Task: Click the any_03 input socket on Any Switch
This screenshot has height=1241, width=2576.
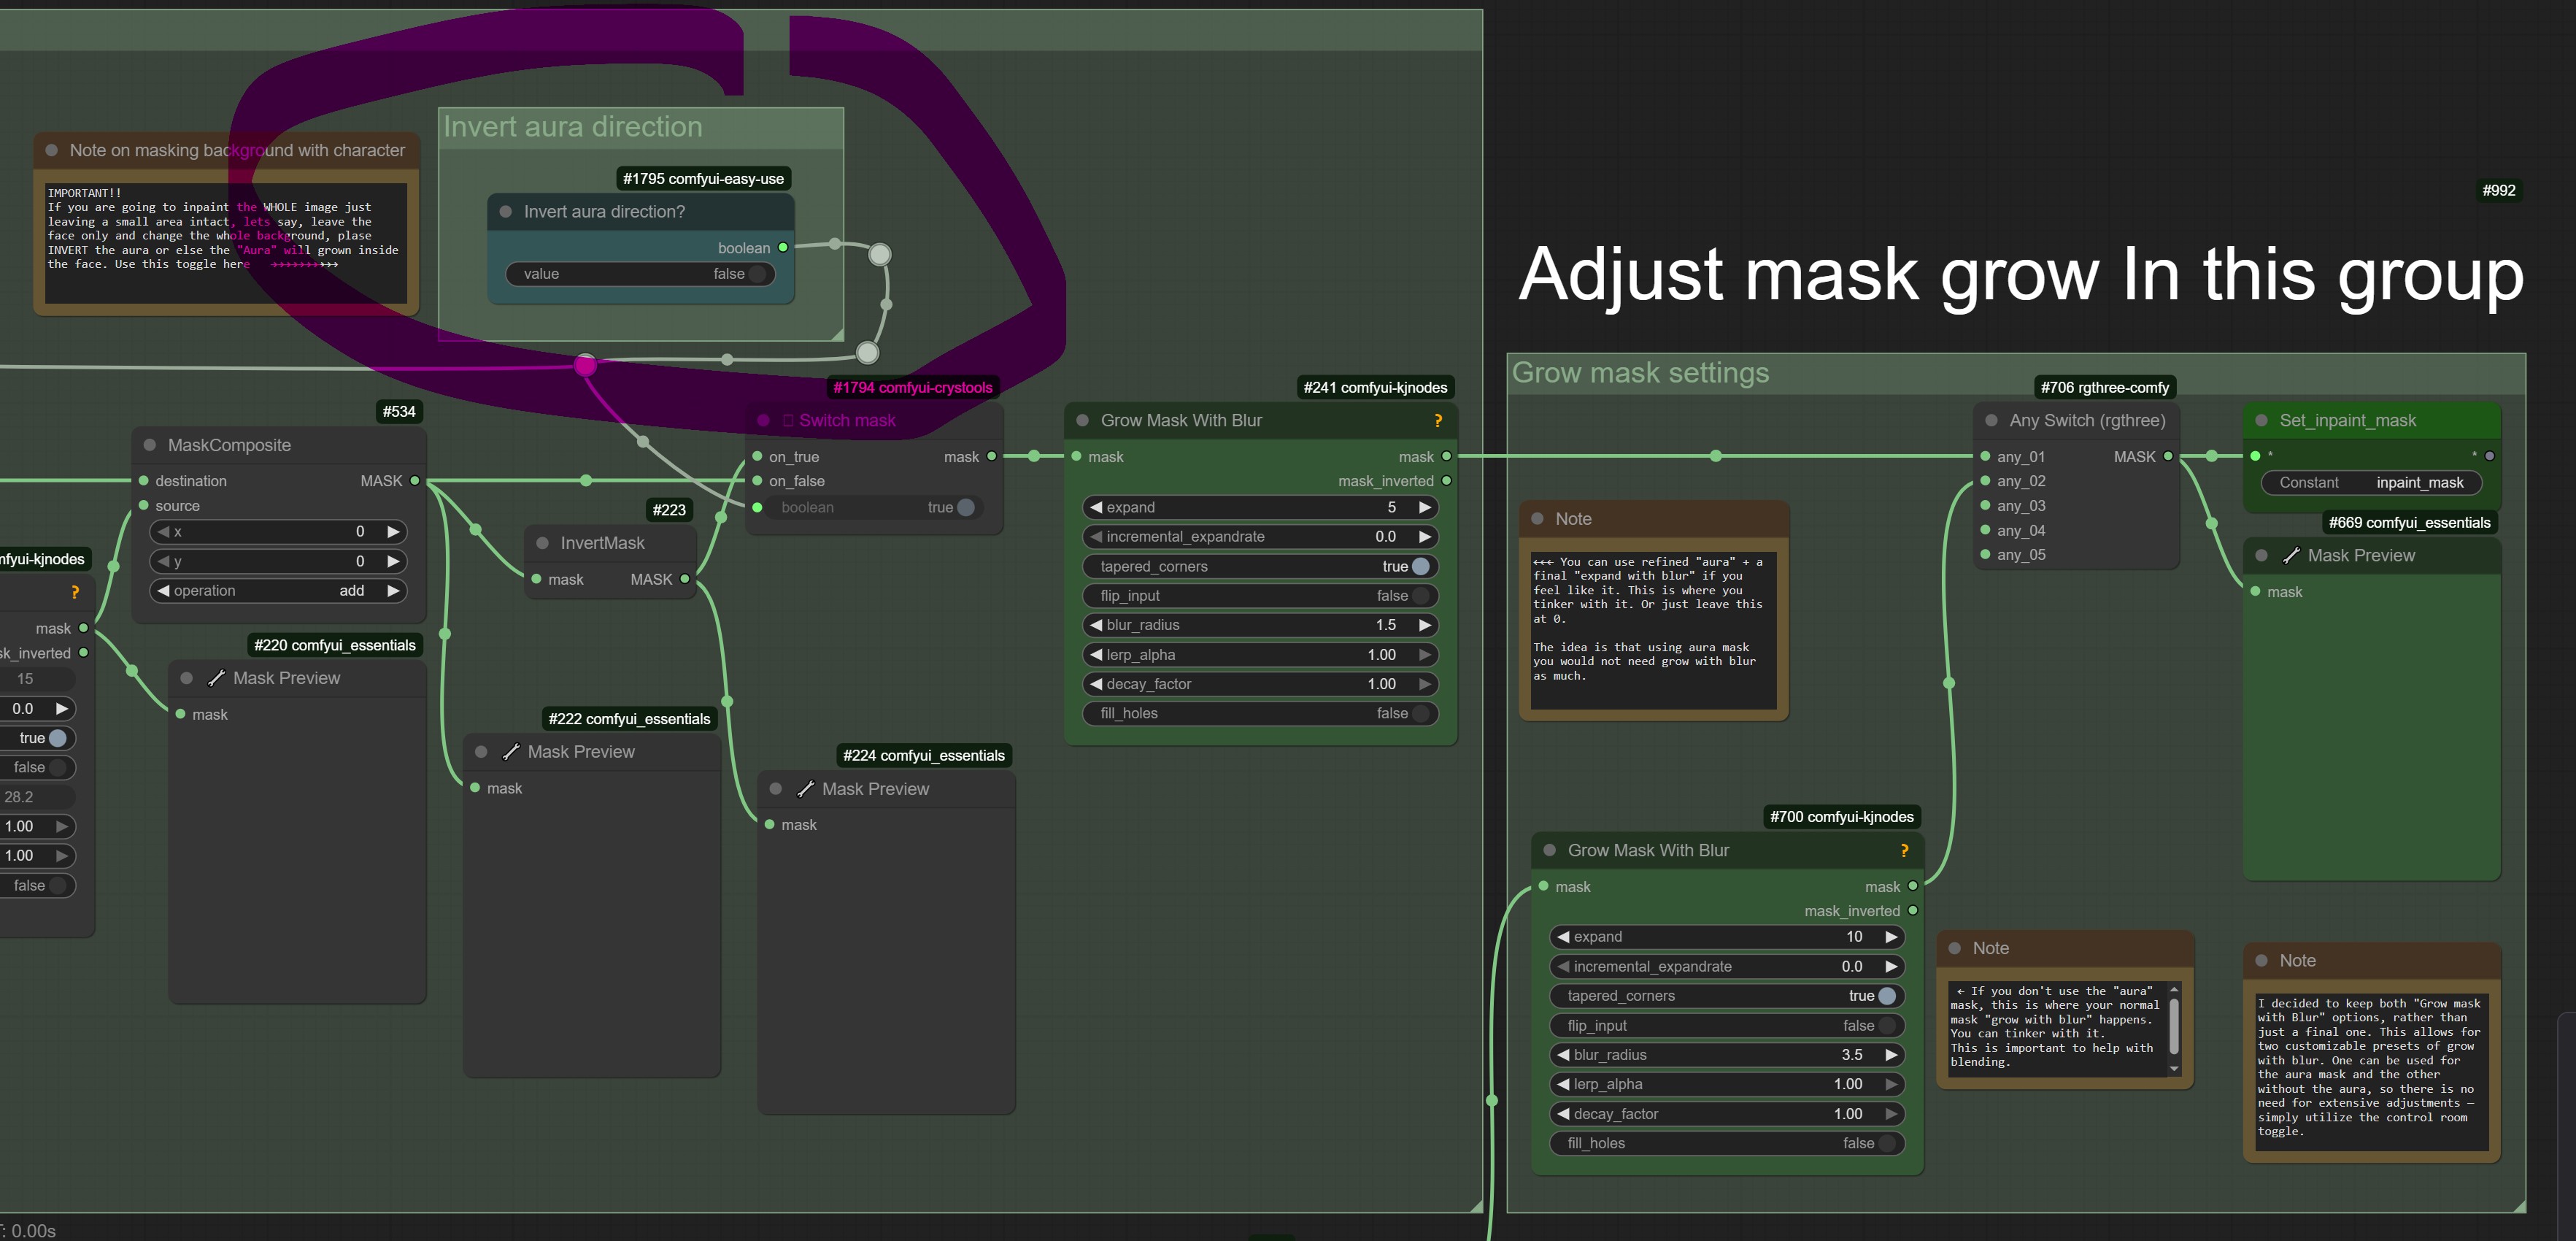Action: [x=1986, y=506]
